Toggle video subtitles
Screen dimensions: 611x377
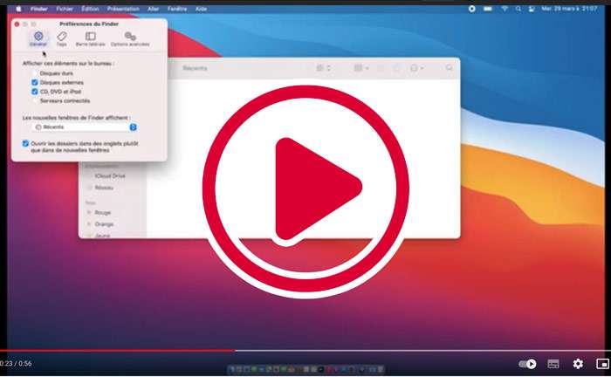553,364
